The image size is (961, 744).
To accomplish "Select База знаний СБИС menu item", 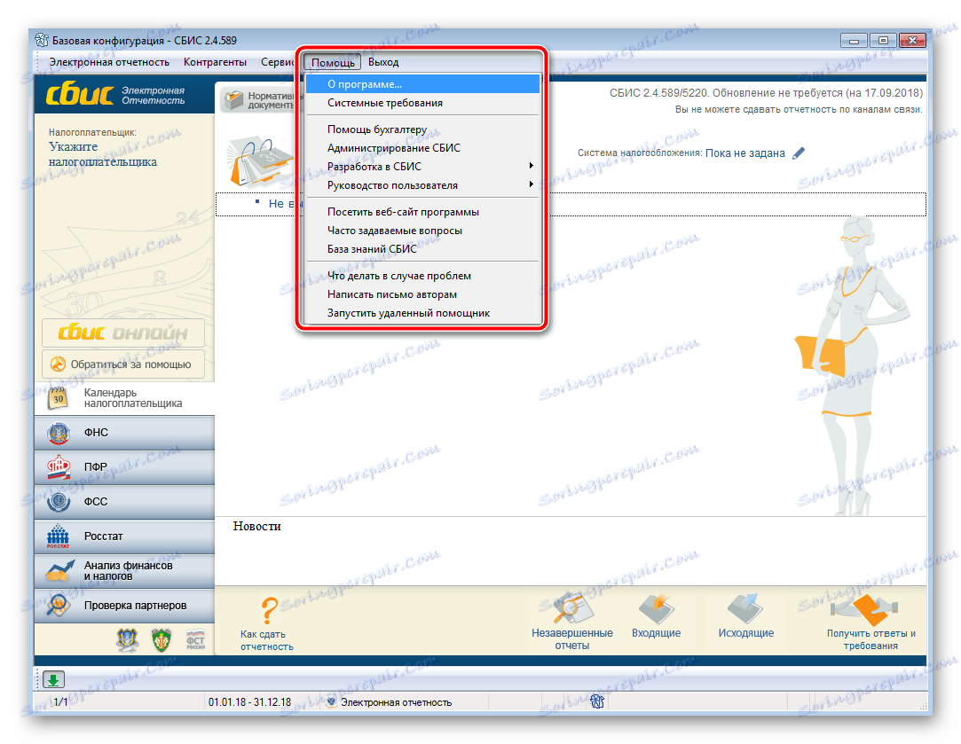I will pos(422,249).
